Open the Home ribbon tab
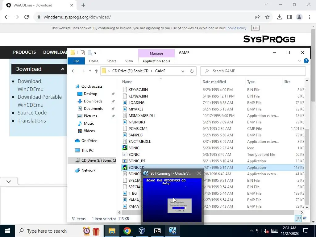This screenshot has width=316, height=237. tap(94, 61)
